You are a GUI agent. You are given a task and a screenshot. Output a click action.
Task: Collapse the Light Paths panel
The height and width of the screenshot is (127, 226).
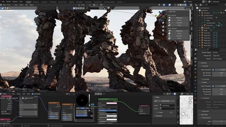coord(200,115)
